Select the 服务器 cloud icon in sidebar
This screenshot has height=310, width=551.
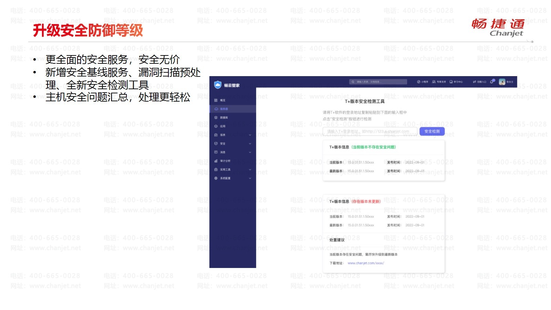point(216,109)
